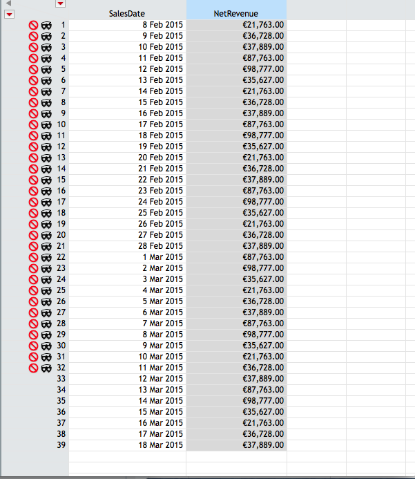The width and height of the screenshot is (415, 479).
Task: Click the 8 Feb 2015 date cell
Action: [127, 25]
